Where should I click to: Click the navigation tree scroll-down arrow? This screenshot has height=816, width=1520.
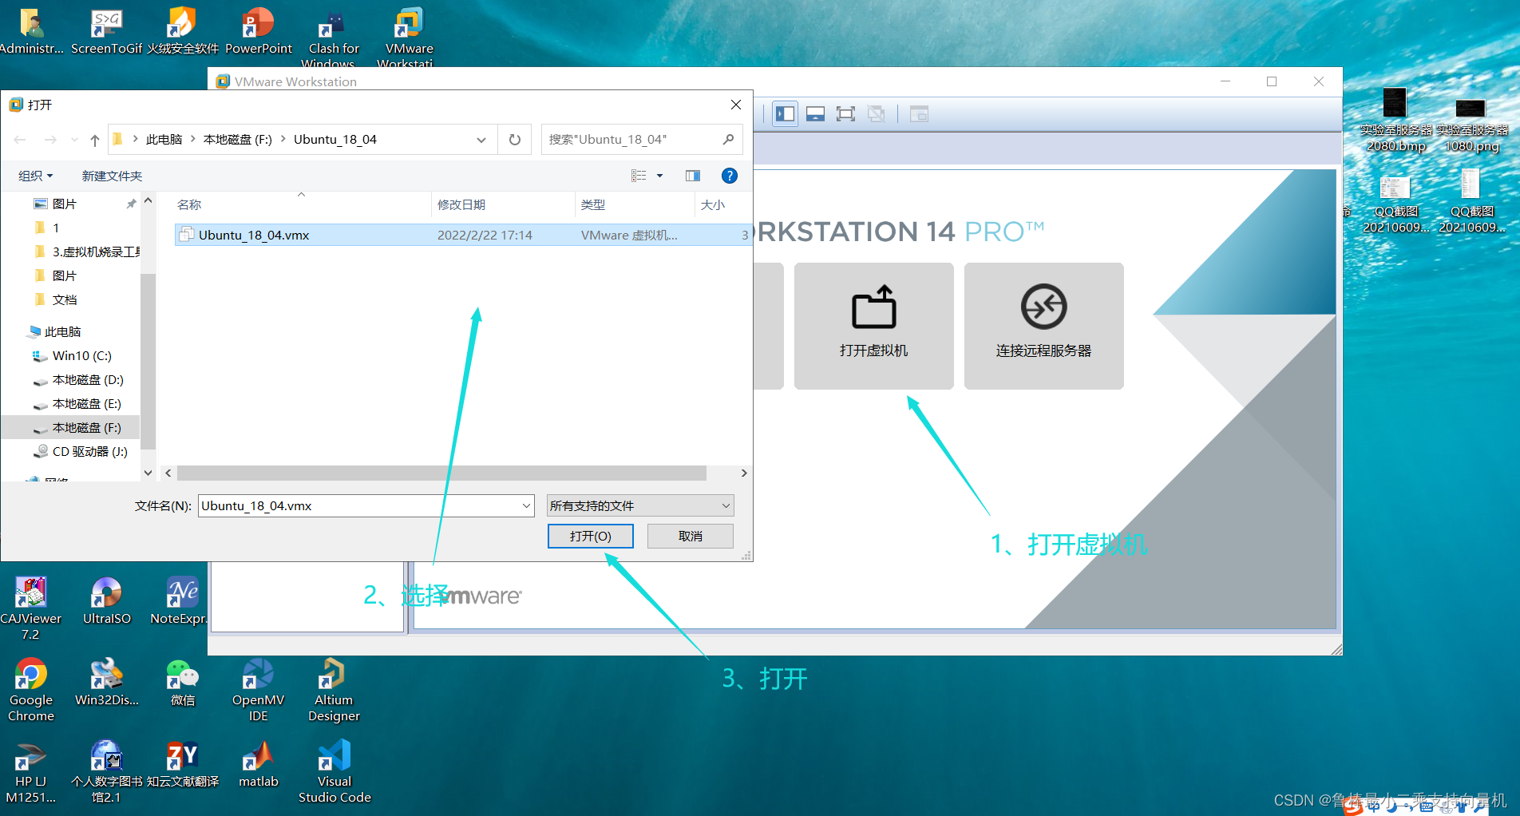pos(148,473)
